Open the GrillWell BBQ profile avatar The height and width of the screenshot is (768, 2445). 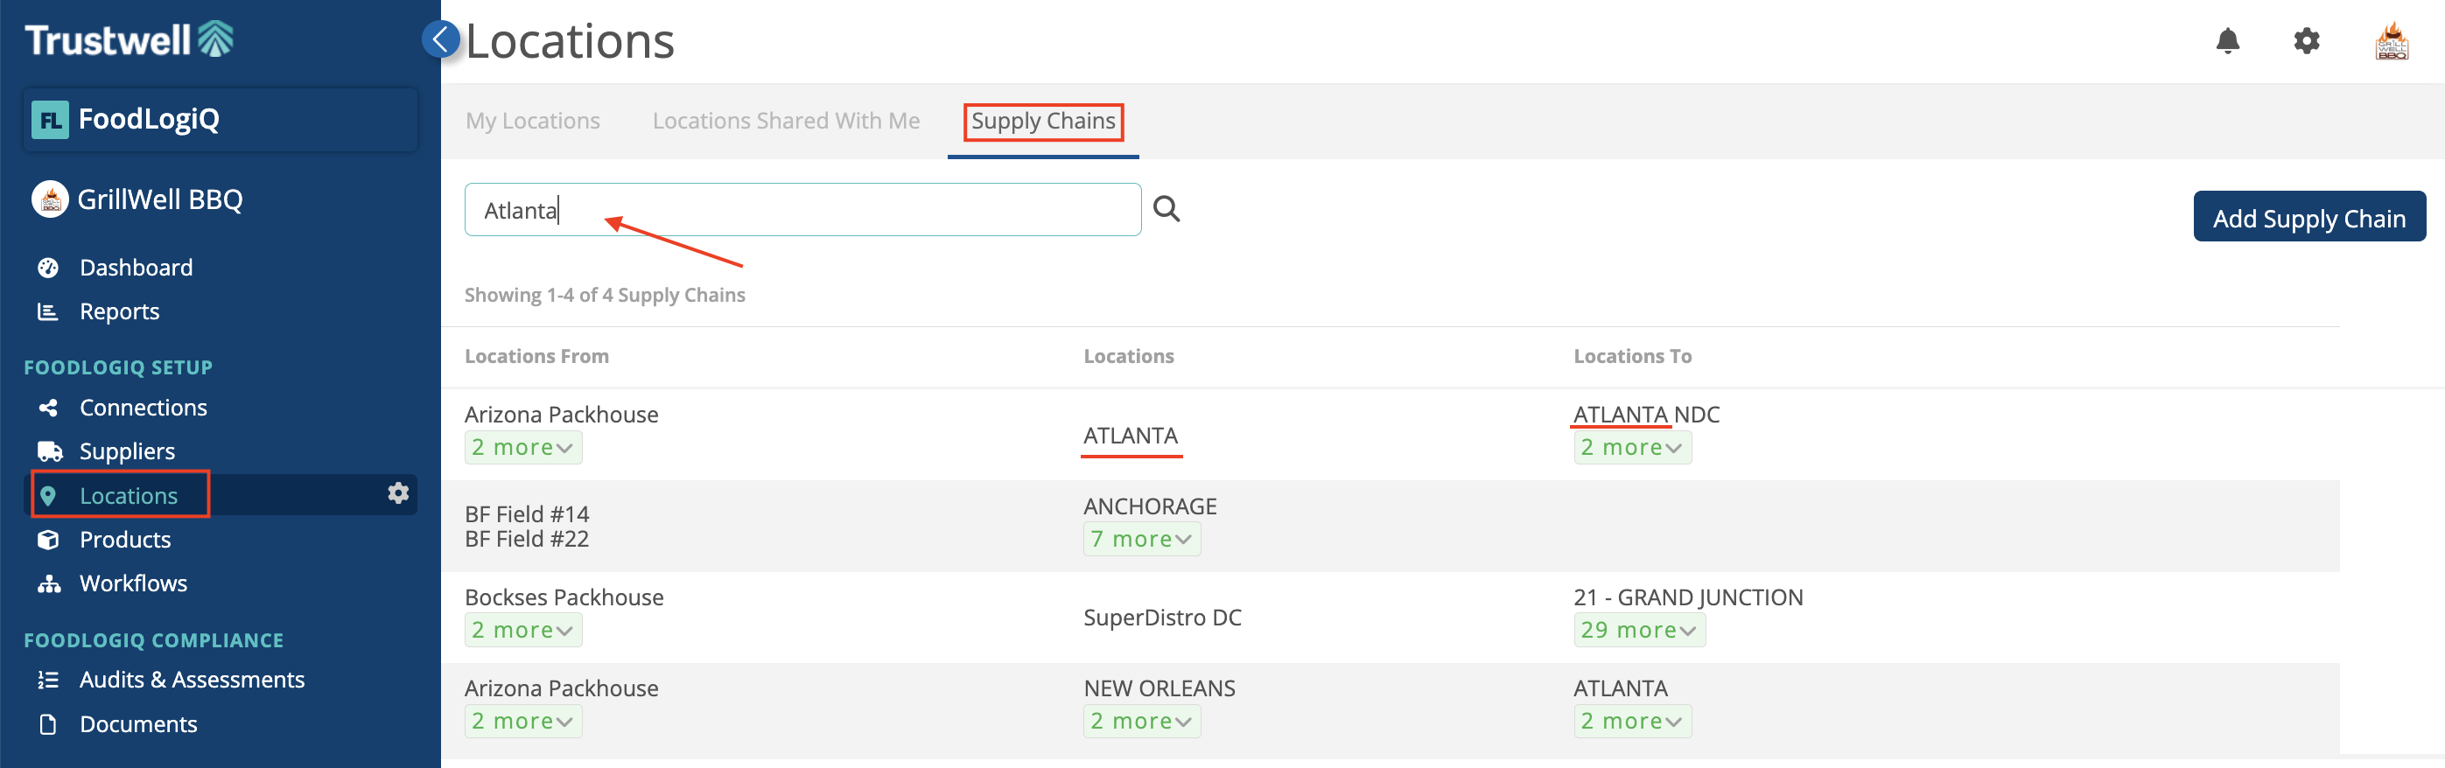coord(2391,41)
